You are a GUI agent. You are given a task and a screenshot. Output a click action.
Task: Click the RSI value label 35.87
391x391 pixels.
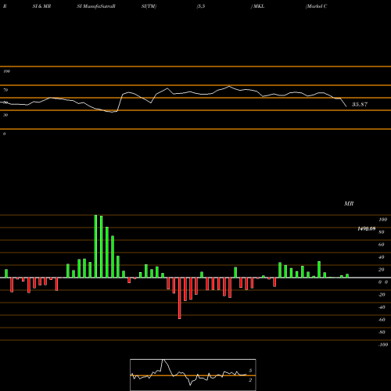[360, 104]
